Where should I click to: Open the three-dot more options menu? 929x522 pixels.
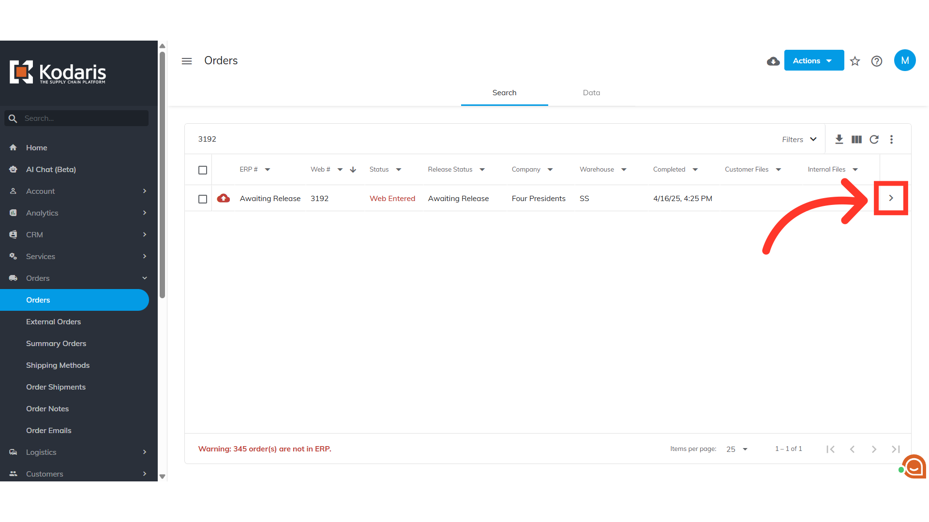(x=891, y=139)
